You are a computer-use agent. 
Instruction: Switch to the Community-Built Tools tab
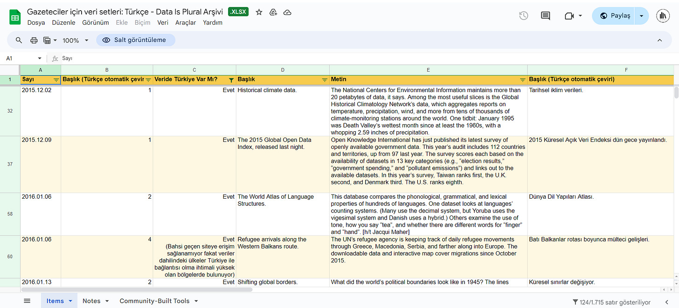[154, 301]
